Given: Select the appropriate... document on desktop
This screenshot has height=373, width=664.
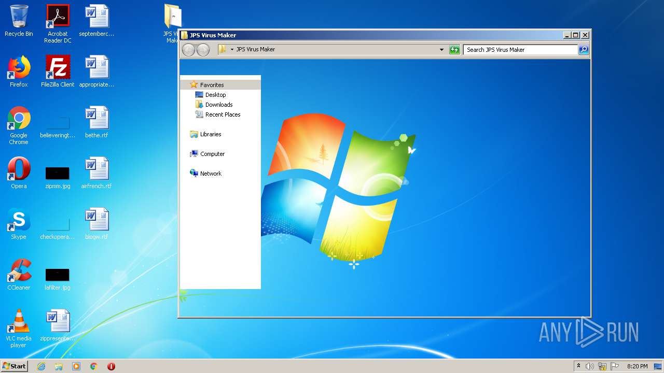Looking at the screenshot, I should (96, 71).
